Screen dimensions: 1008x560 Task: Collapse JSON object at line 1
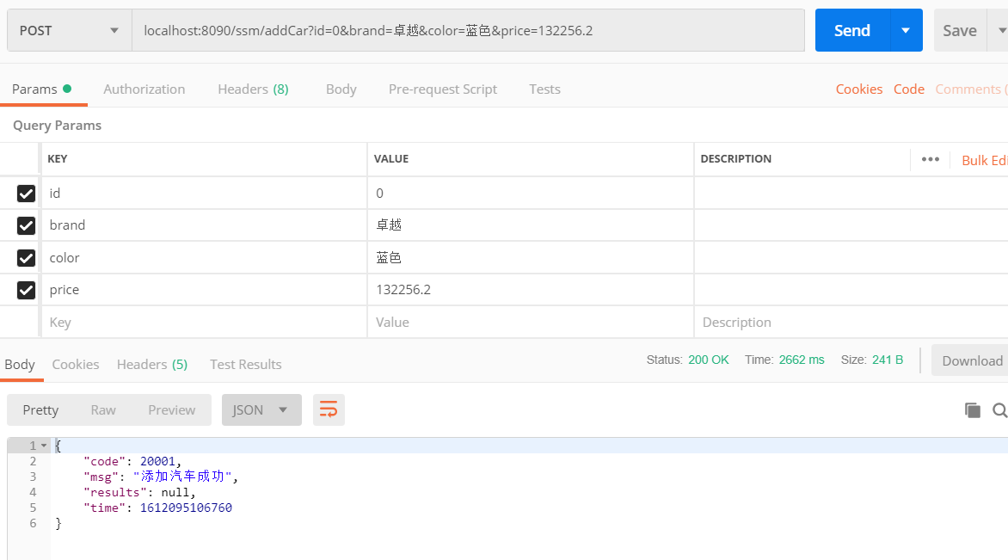click(x=44, y=446)
